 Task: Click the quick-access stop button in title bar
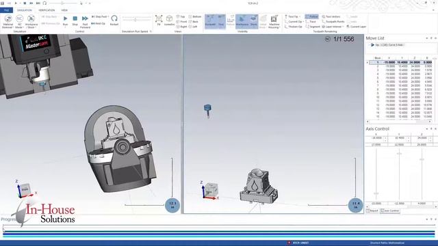tap(25, 3)
